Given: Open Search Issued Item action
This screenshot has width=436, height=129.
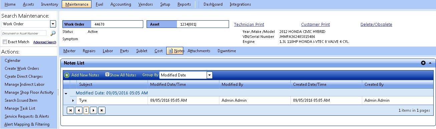Looking at the screenshot, I should click(x=21, y=100).
